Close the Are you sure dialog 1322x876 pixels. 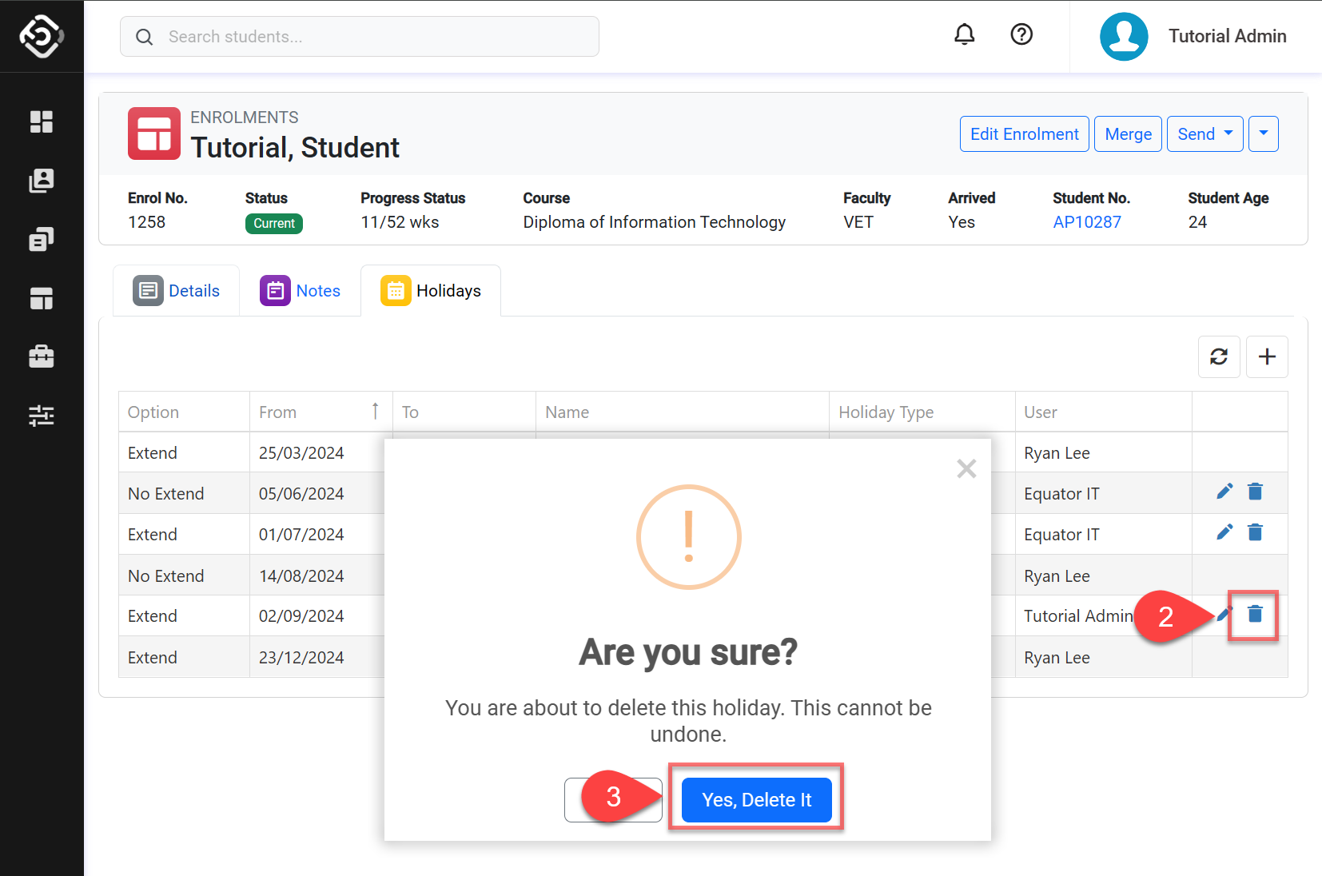(966, 468)
